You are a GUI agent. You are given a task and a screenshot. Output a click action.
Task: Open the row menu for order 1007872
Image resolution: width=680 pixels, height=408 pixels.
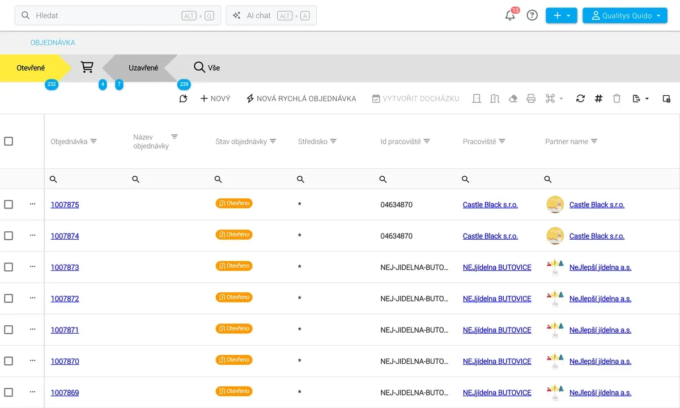click(32, 297)
